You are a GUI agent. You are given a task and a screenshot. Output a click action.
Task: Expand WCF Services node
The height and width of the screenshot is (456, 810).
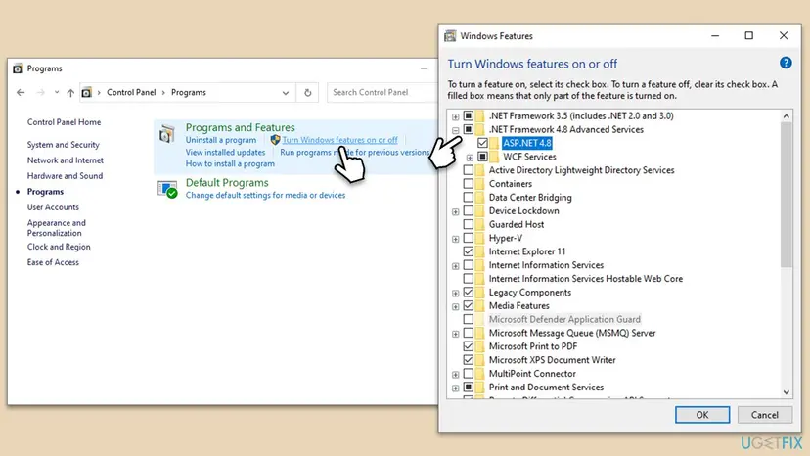click(470, 158)
